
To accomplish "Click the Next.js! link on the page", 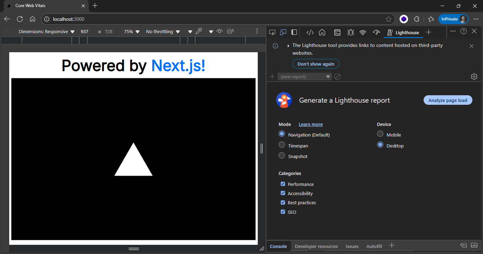I will click(178, 66).
